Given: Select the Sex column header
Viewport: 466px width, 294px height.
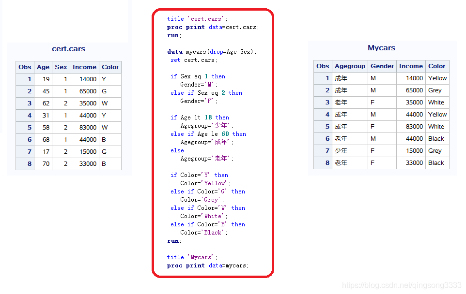Looking at the screenshot, I should tap(61, 67).
